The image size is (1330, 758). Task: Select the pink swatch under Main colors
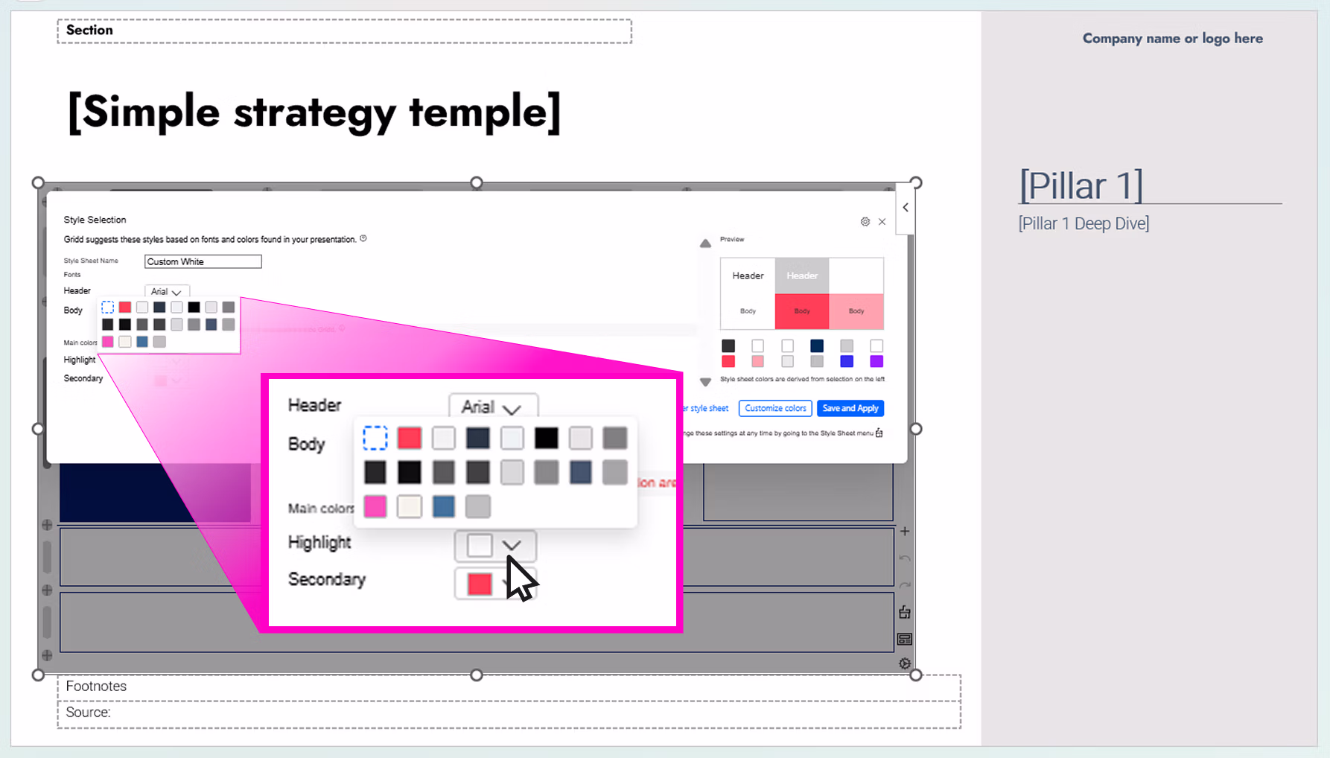click(375, 506)
